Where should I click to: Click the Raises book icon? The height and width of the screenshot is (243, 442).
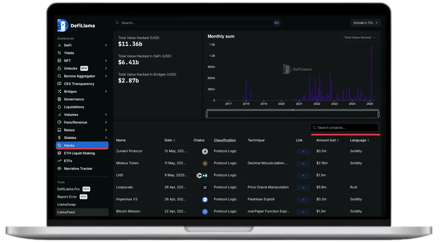tap(59, 130)
